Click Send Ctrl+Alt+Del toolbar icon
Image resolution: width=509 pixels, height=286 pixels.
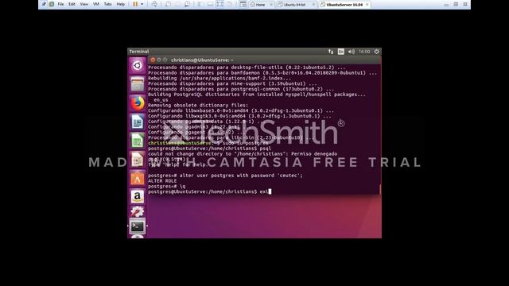click(x=154, y=4)
